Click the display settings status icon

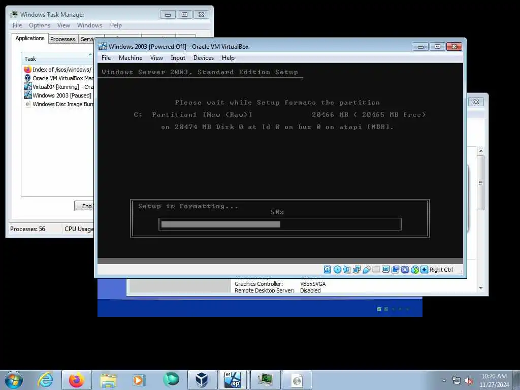tap(386, 269)
